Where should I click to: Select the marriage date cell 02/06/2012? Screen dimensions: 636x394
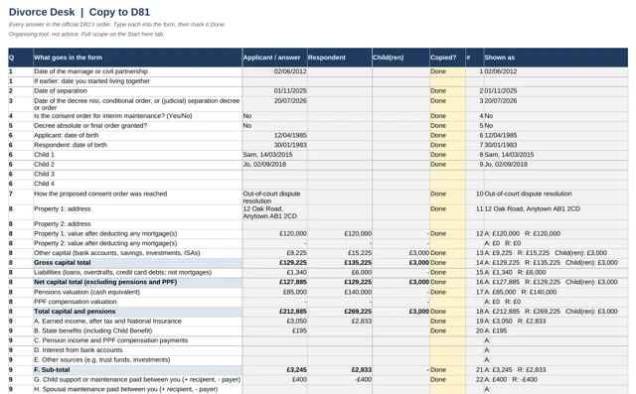pyautogui.click(x=274, y=71)
